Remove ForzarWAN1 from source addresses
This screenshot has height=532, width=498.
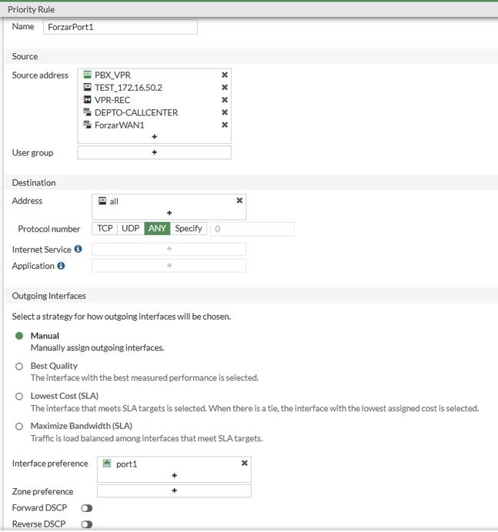pos(225,125)
